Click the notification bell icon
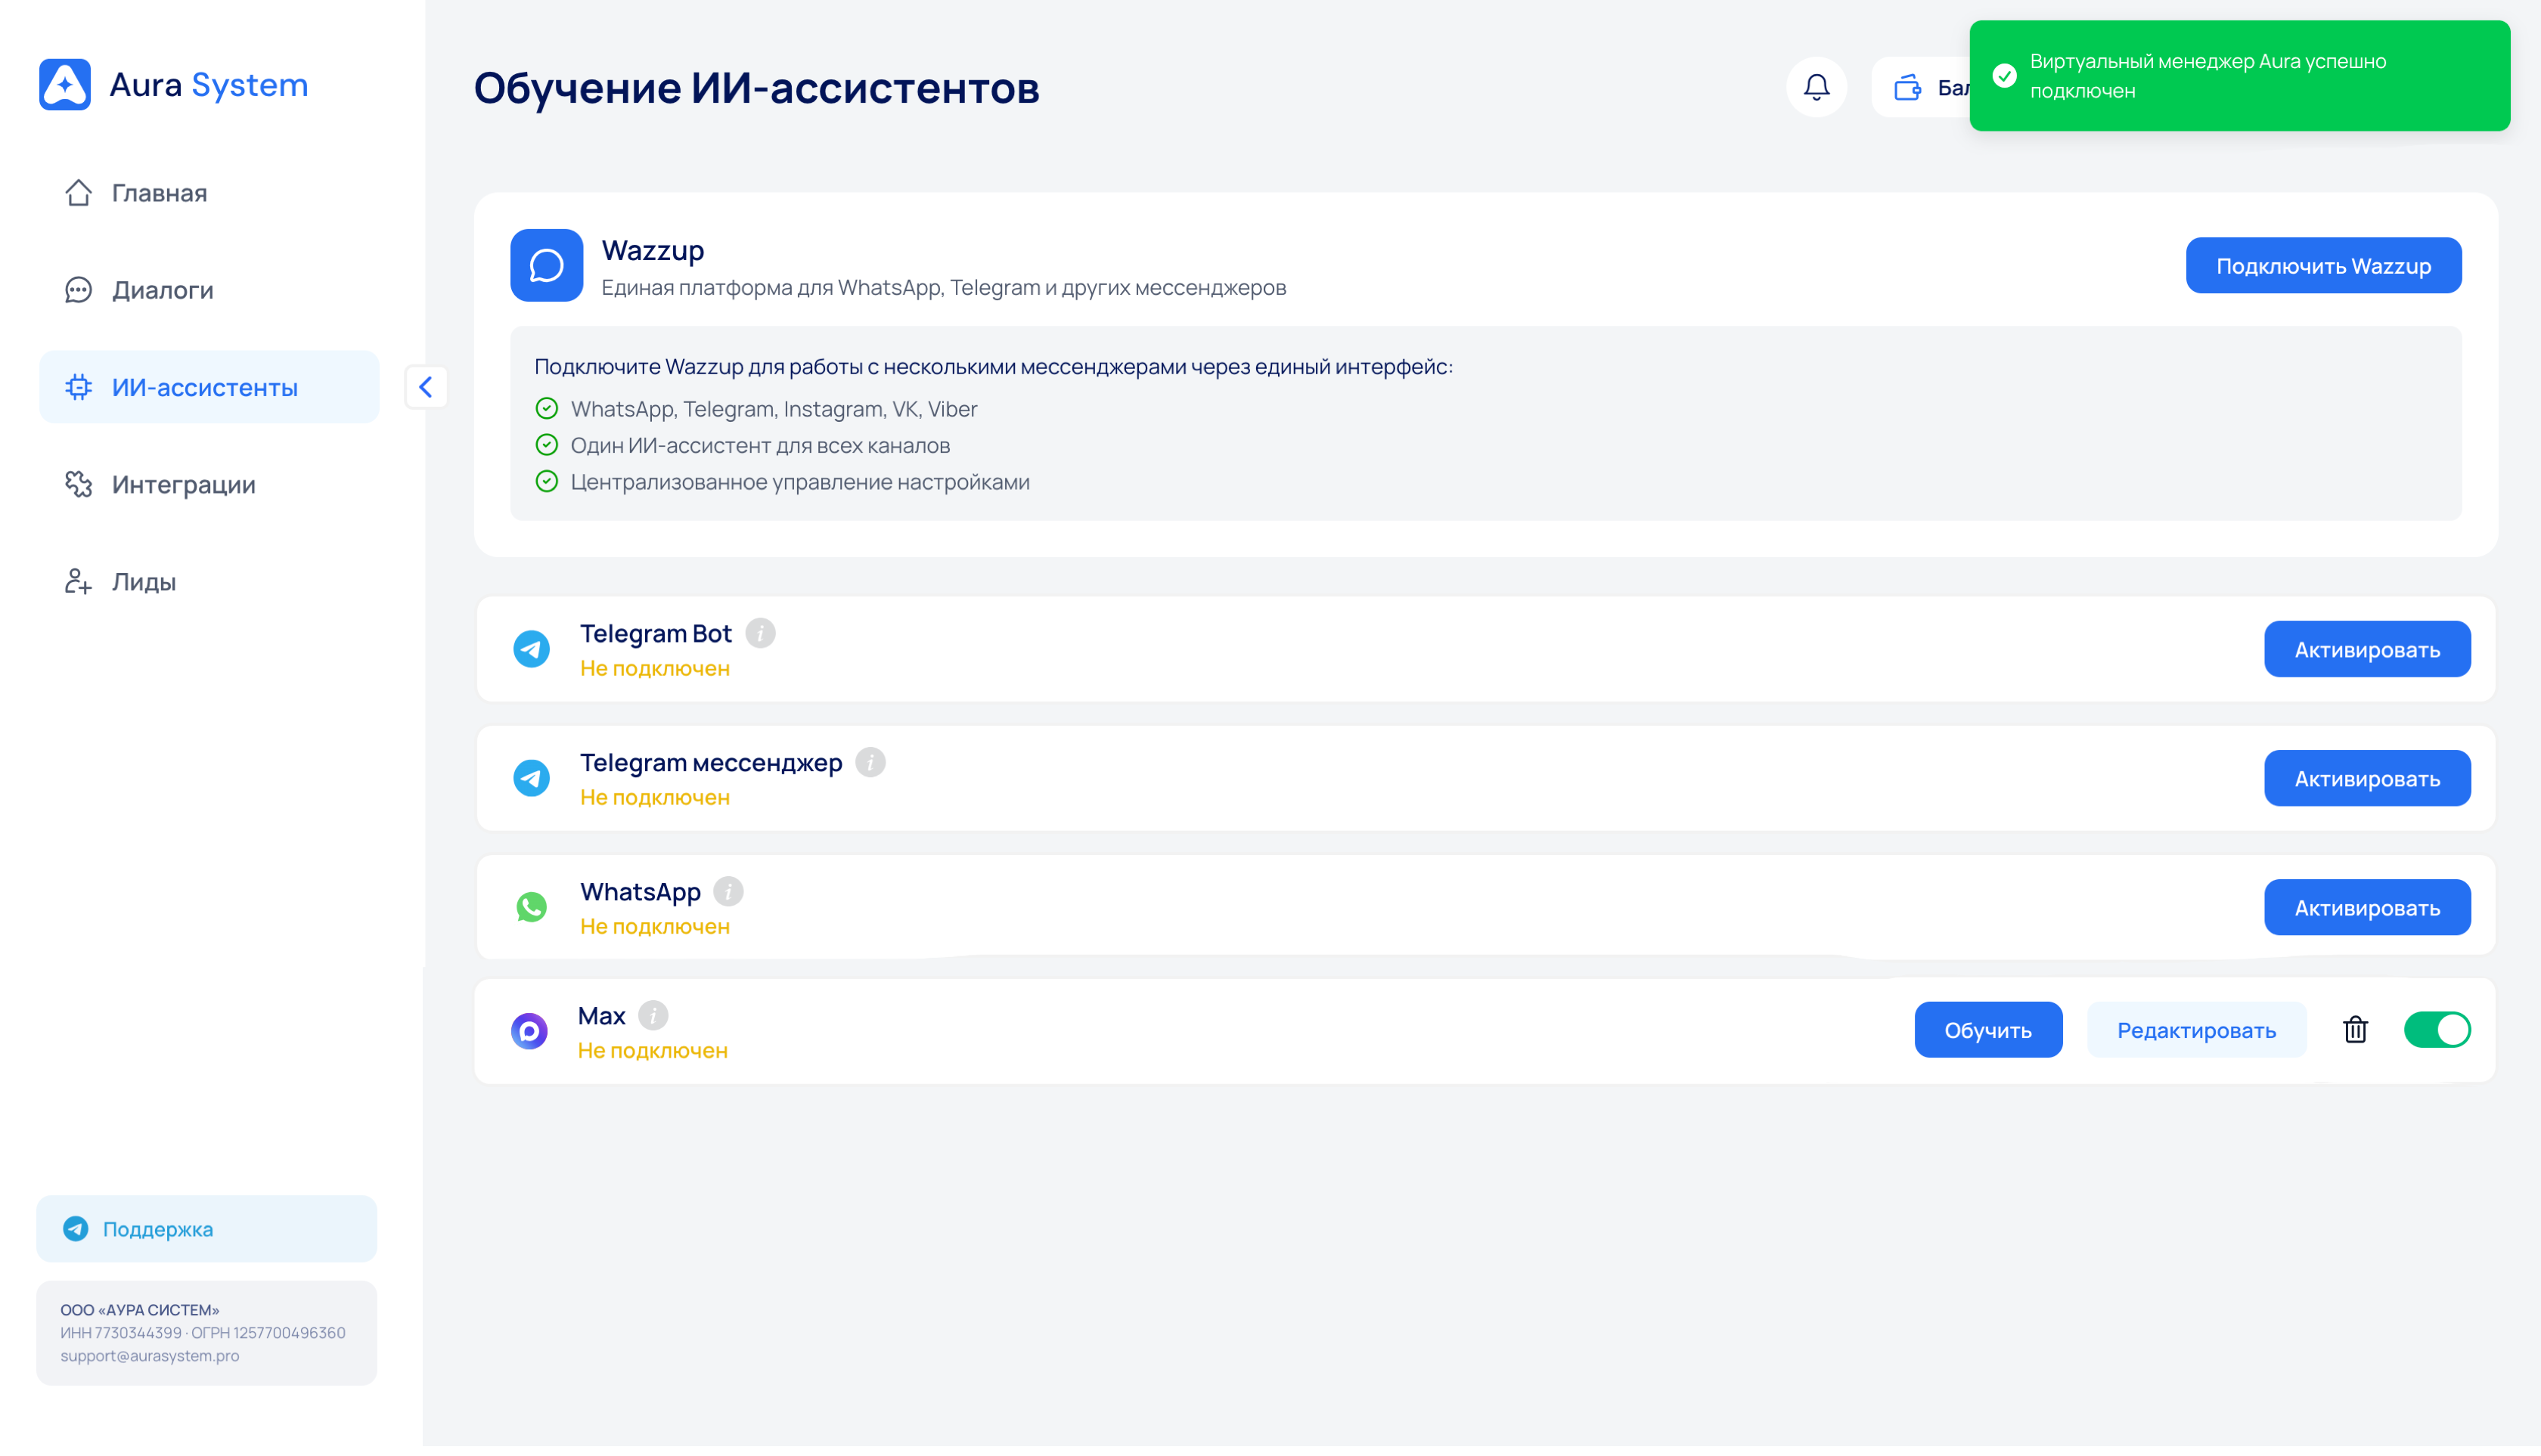 click(1816, 87)
